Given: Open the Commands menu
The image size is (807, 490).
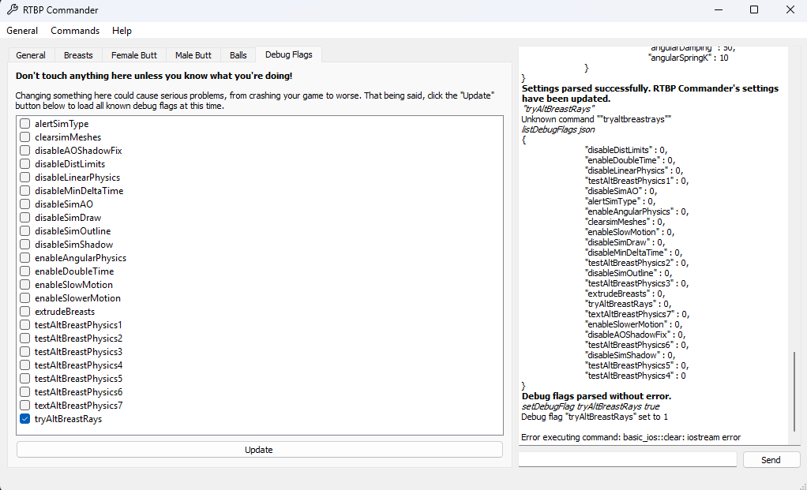Looking at the screenshot, I should point(75,30).
